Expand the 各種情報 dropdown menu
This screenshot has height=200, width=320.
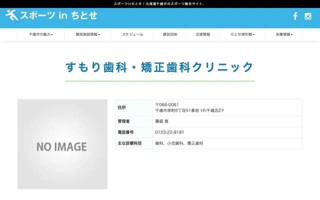(284, 34)
